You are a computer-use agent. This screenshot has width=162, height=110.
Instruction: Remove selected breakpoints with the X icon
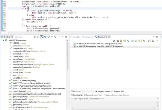(x=114, y=41)
